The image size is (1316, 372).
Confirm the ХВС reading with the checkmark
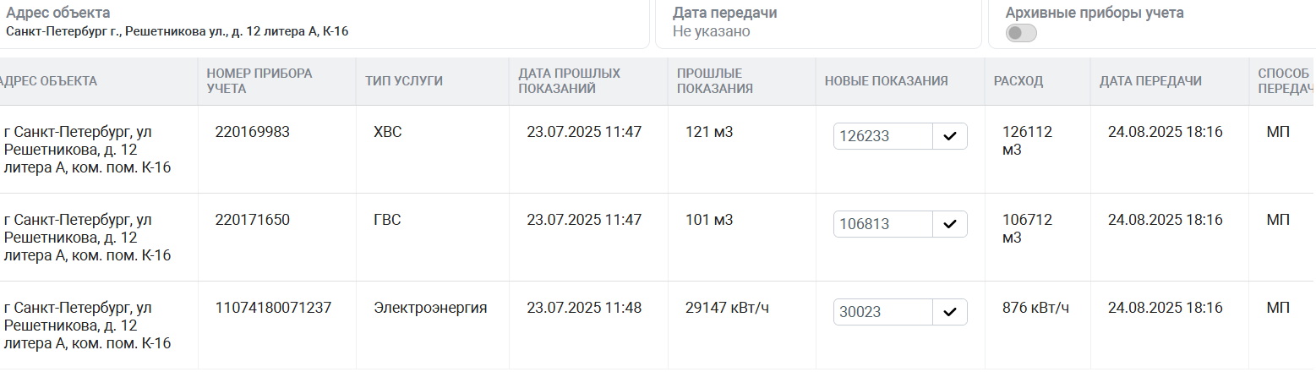pyautogui.click(x=950, y=136)
